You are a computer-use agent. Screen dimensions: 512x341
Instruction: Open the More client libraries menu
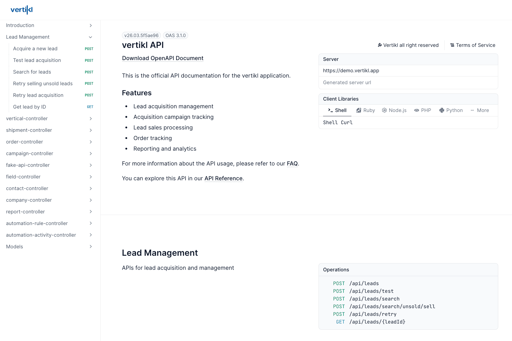pyautogui.click(x=480, y=110)
